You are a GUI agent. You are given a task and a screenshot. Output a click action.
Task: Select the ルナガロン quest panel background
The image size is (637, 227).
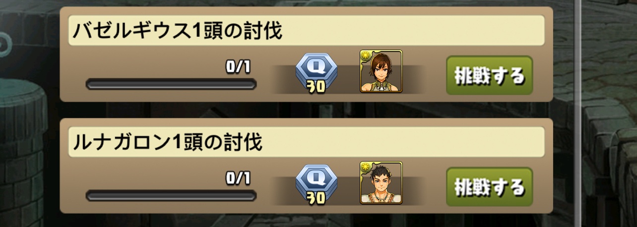tap(306, 166)
